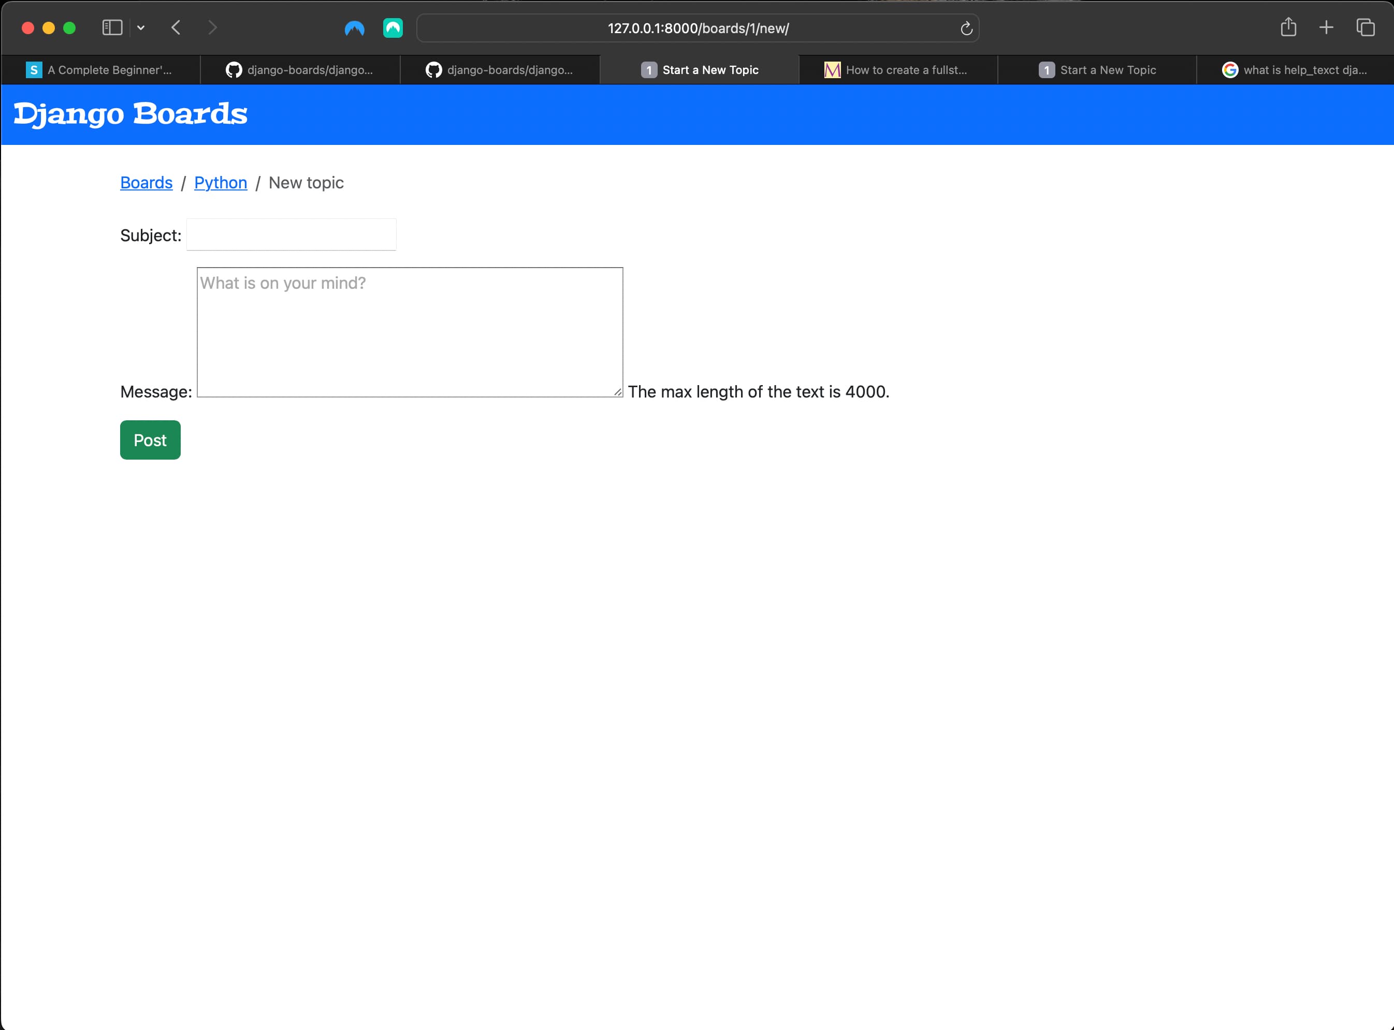The image size is (1394, 1030).
Task: Toggle the Safari sidebar icon
Action: tap(112, 27)
